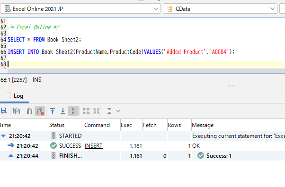Sort log by the Status column header
285x187 pixels.
66,125
